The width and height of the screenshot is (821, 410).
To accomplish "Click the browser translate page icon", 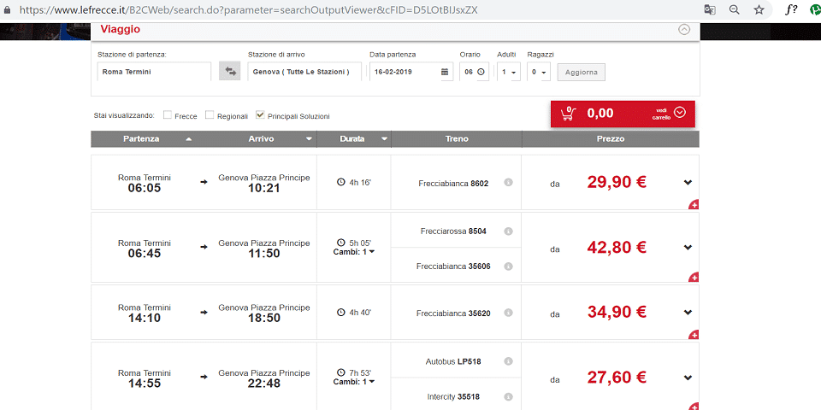I will (x=710, y=10).
